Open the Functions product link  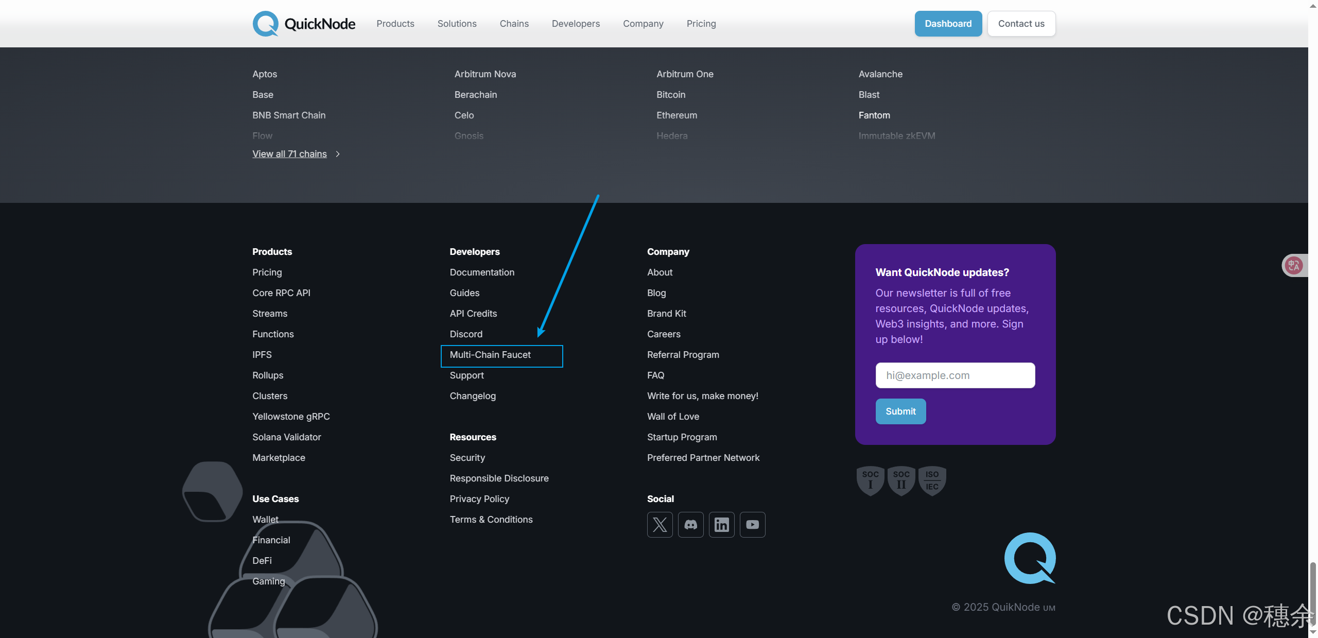(x=273, y=334)
